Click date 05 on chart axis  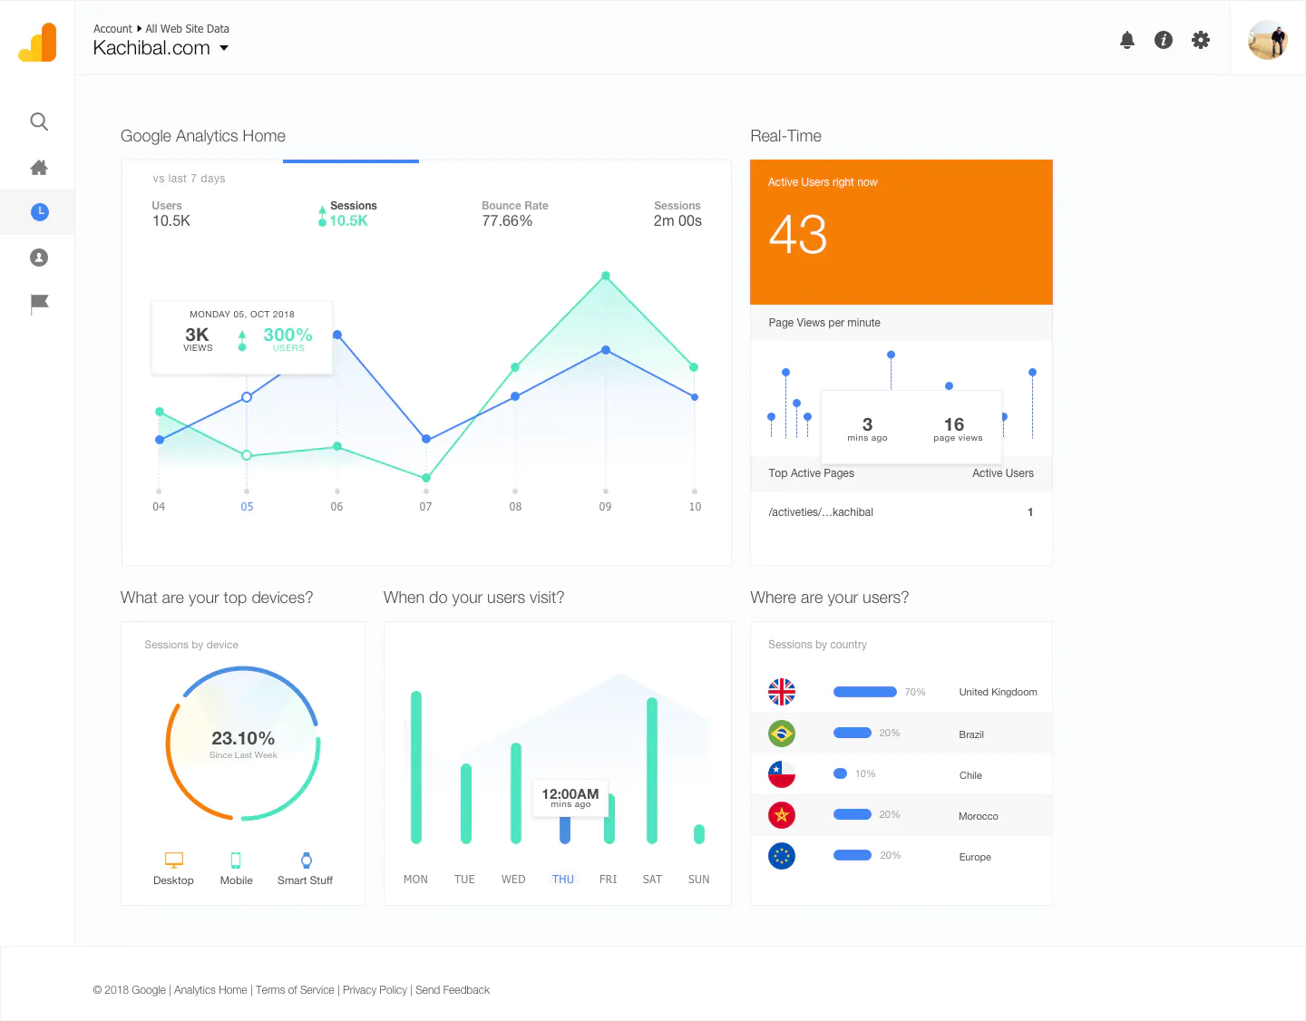pyautogui.click(x=247, y=507)
